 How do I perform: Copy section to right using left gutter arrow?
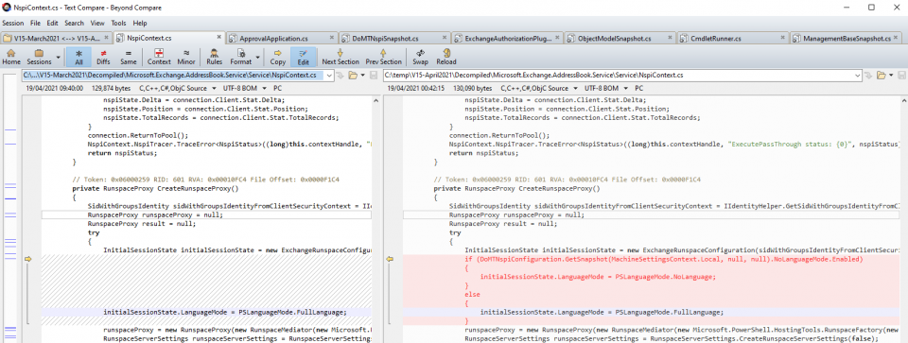27,259
